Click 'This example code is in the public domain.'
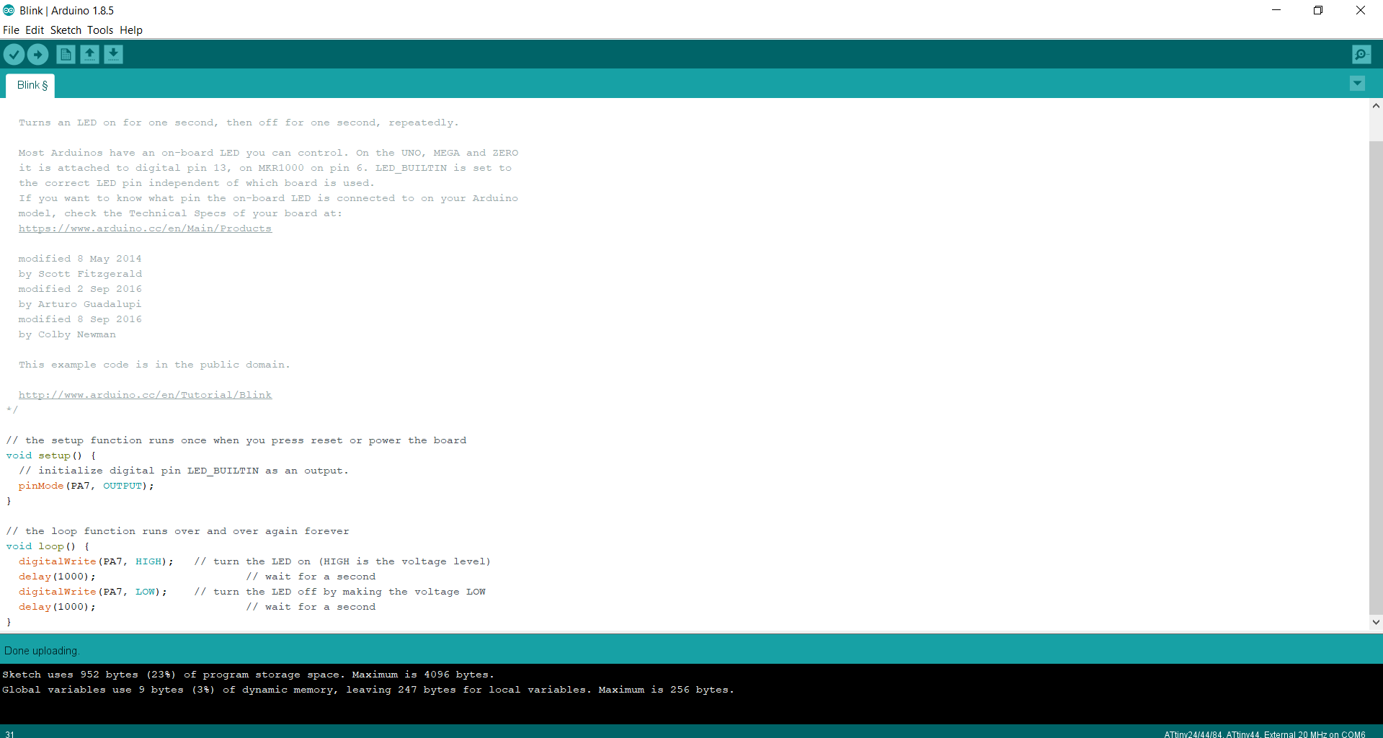1383x738 pixels. [x=154, y=365]
